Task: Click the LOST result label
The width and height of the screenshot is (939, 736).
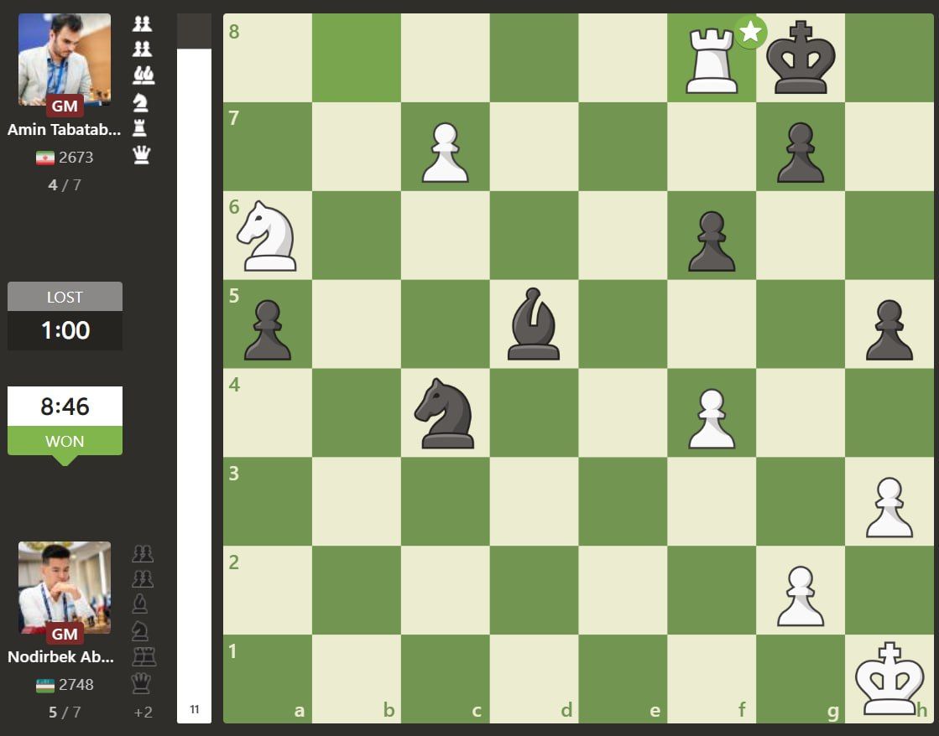Action: pyautogui.click(x=65, y=297)
